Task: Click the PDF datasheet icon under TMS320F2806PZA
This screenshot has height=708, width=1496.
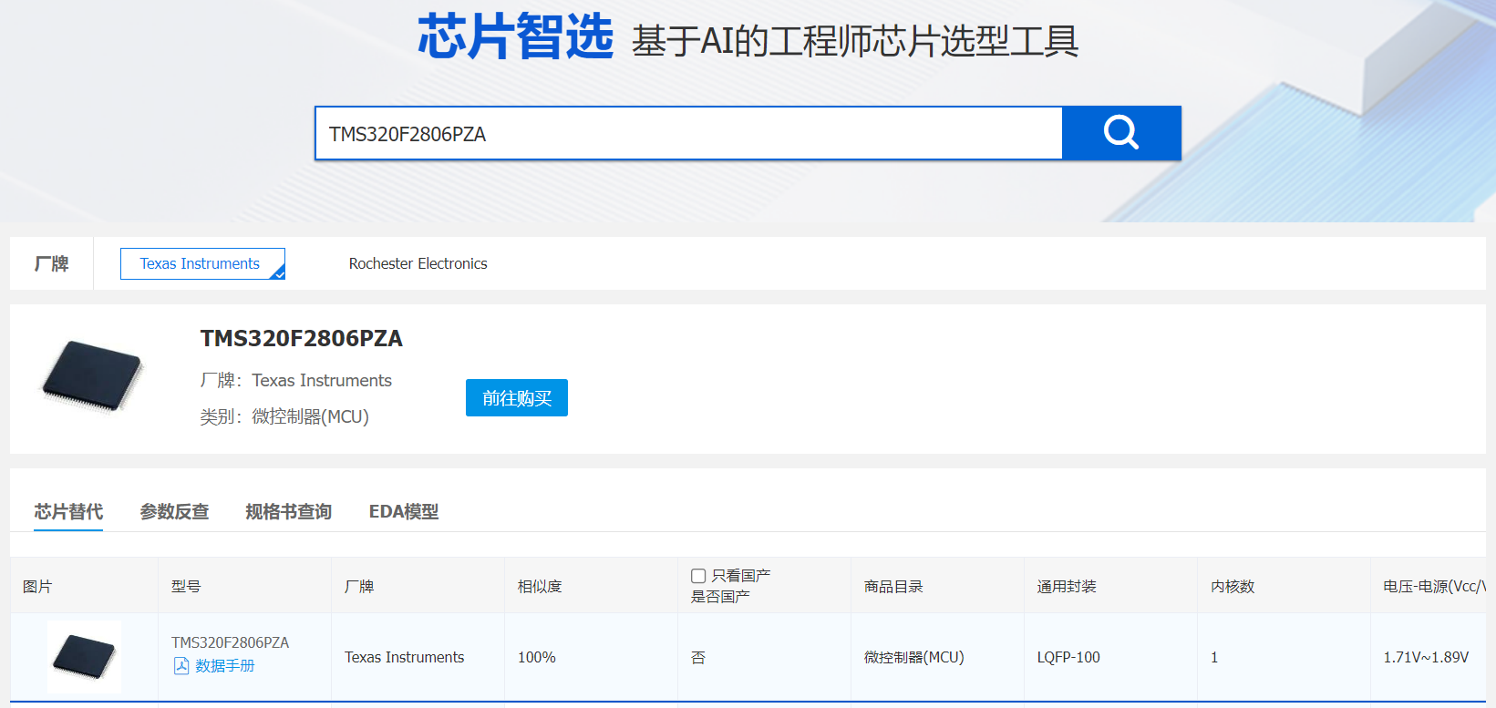Action: point(181,666)
